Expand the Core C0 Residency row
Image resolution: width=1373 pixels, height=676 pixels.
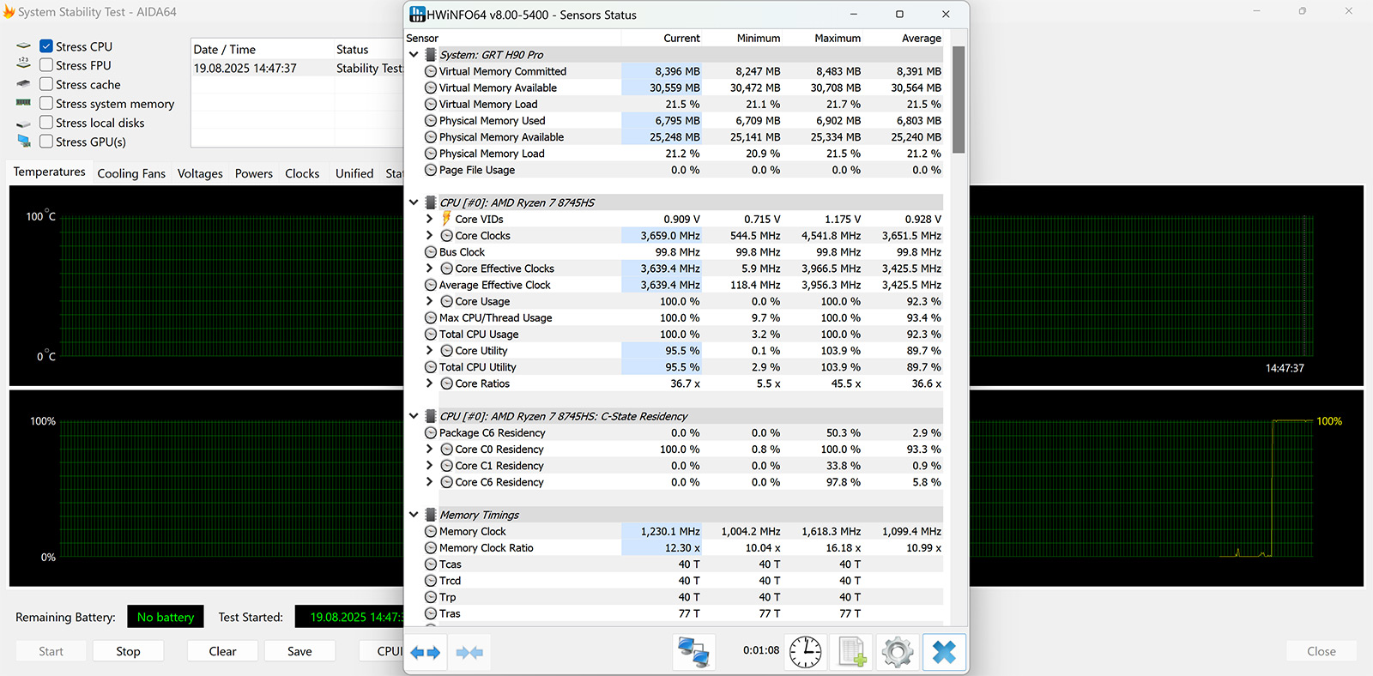point(430,450)
